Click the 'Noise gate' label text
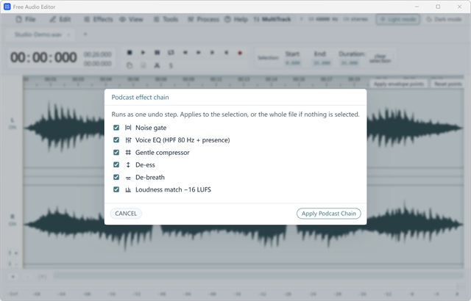 (151, 128)
